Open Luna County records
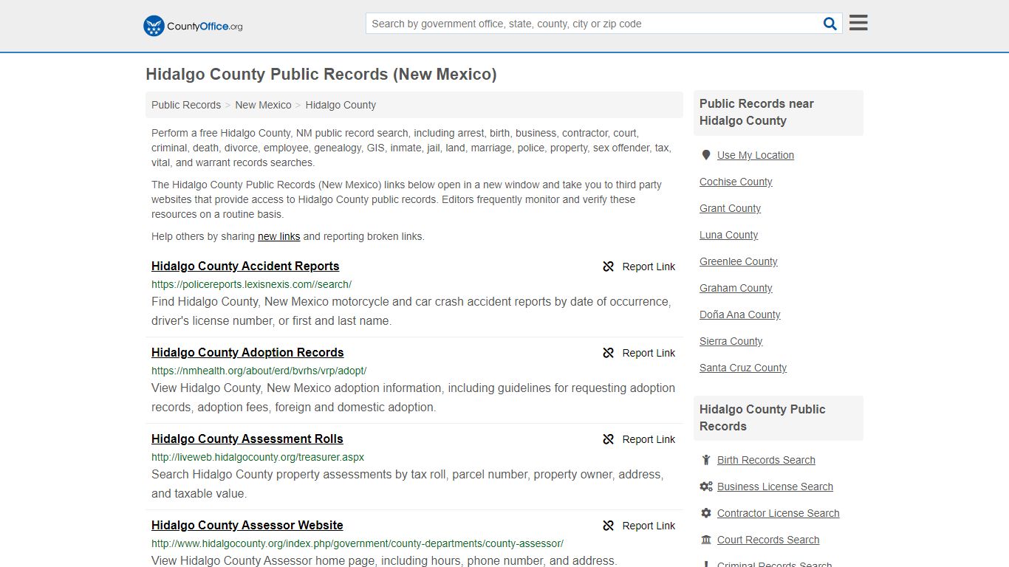1009x567 pixels. [728, 235]
